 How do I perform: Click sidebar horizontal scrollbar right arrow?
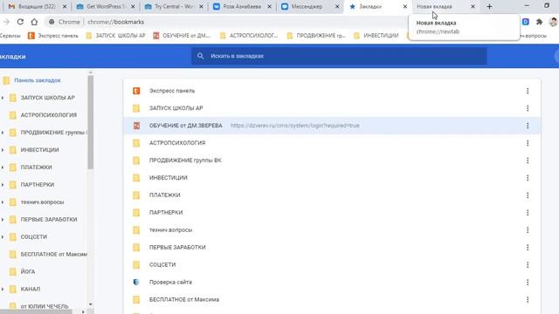84,312
